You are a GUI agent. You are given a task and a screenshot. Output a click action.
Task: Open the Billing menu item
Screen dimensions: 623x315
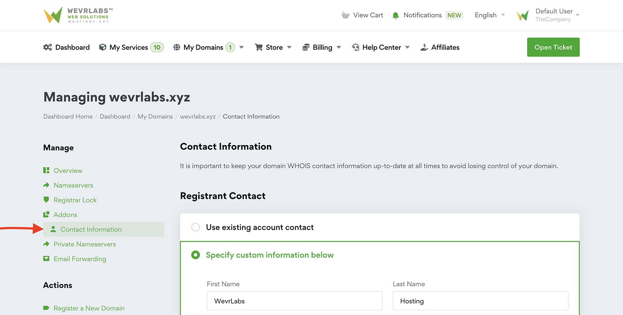point(322,47)
